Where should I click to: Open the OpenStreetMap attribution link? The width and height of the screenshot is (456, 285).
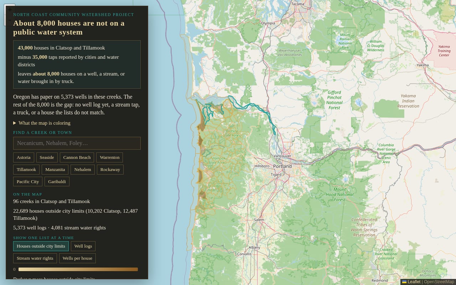(x=439, y=282)
